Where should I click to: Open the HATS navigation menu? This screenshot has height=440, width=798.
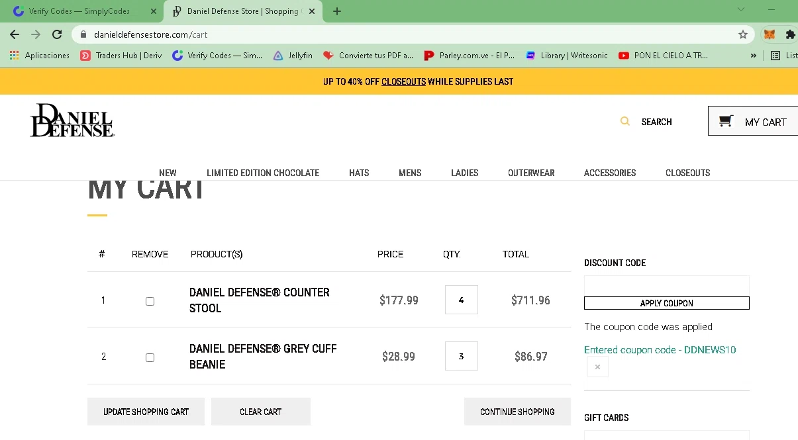click(x=359, y=173)
